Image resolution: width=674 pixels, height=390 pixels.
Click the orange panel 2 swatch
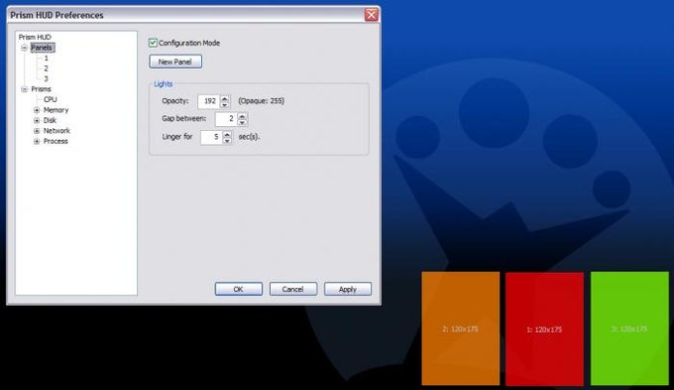click(x=460, y=328)
